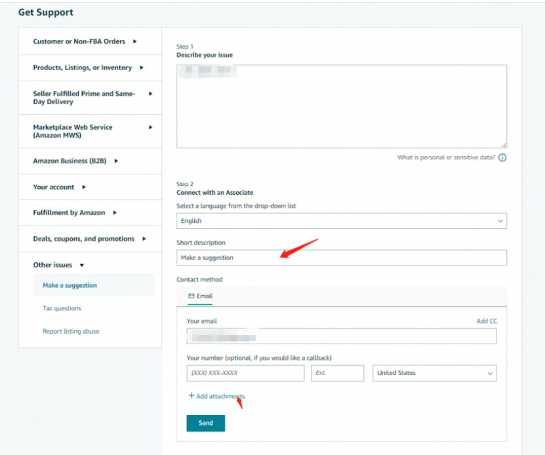Image resolution: width=545 pixels, height=455 pixels.
Task: Click the Connect with an Associate heading
Action: [215, 193]
